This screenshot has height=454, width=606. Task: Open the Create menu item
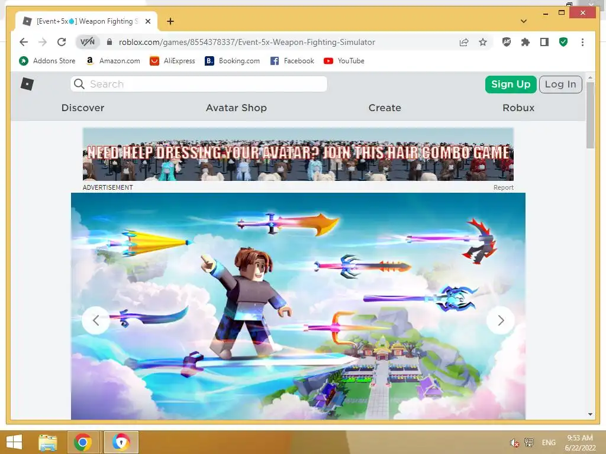385,108
